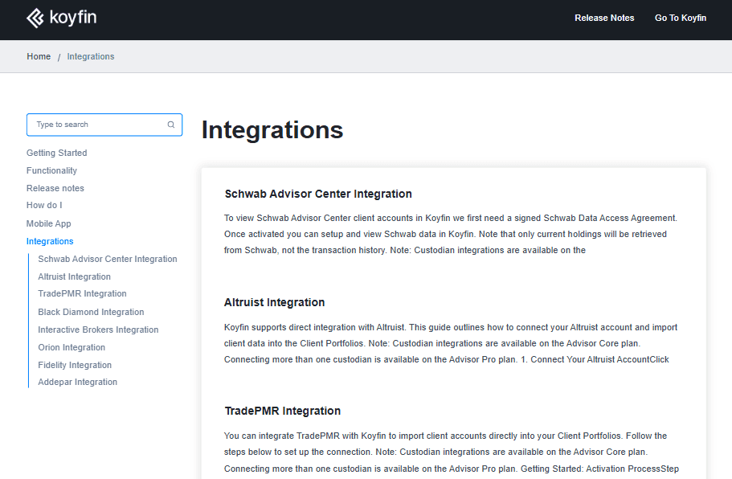
Task: Focus the Type to search field
Action: (x=104, y=125)
